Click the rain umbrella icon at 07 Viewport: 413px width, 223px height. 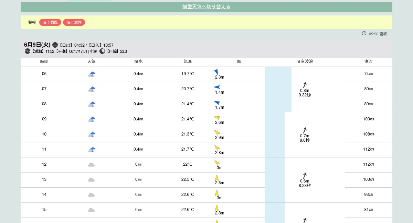point(92,89)
